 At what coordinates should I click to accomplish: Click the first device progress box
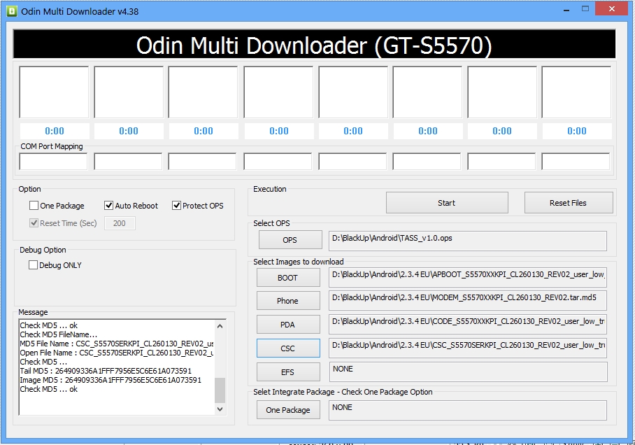click(x=54, y=92)
